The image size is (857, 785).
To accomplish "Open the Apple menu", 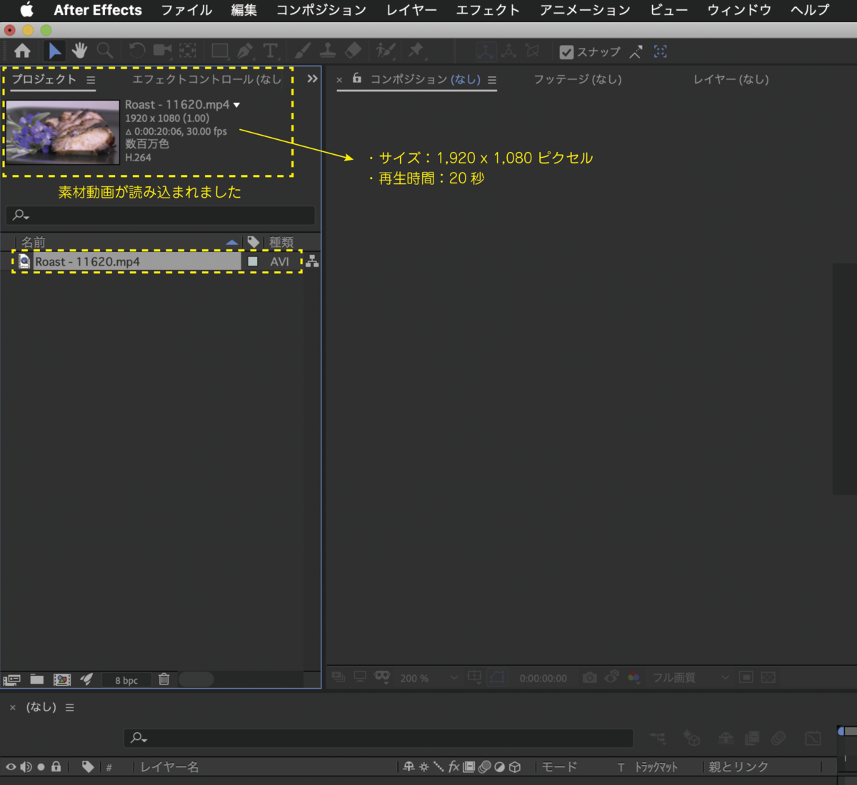I will point(26,10).
